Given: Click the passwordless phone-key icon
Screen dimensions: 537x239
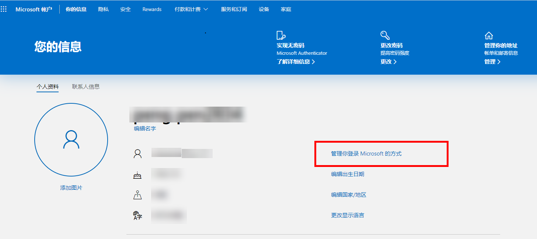Looking at the screenshot, I should point(281,35).
